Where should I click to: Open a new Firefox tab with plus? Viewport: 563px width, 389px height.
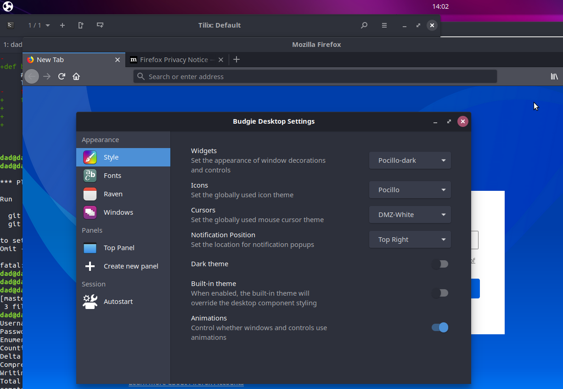[x=236, y=59]
